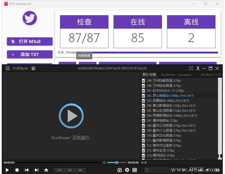
Task: Toggle the playlist panel icon
Action: pyautogui.click(x=134, y=170)
